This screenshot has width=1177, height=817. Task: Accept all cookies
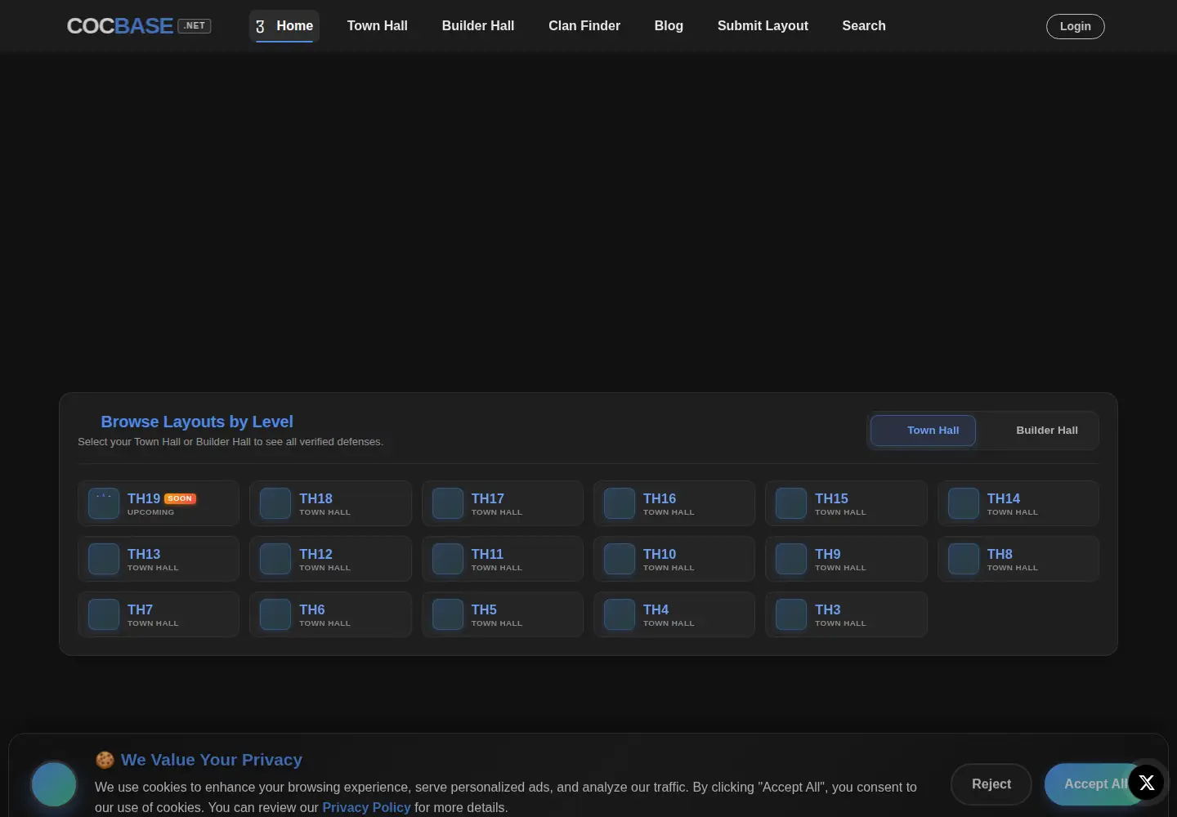click(1095, 784)
